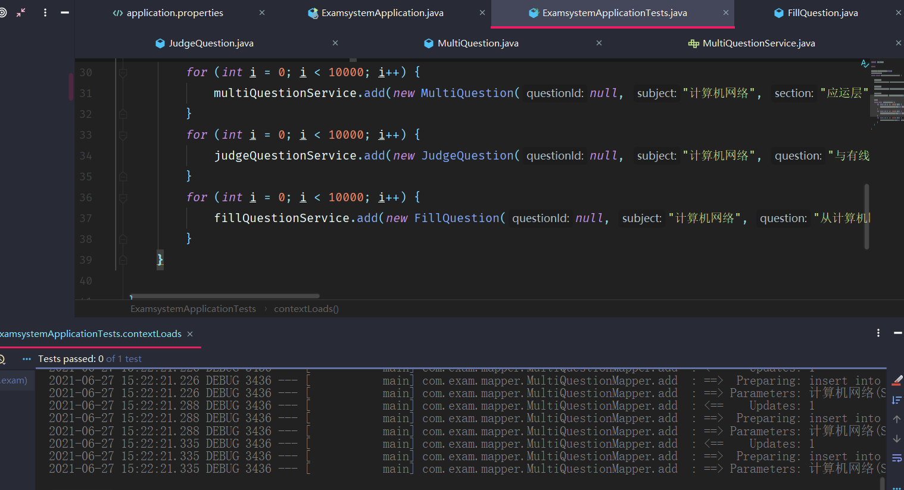
Task: Click the editor's horizontal scrollbar thumb
Action: pyautogui.click(x=225, y=296)
